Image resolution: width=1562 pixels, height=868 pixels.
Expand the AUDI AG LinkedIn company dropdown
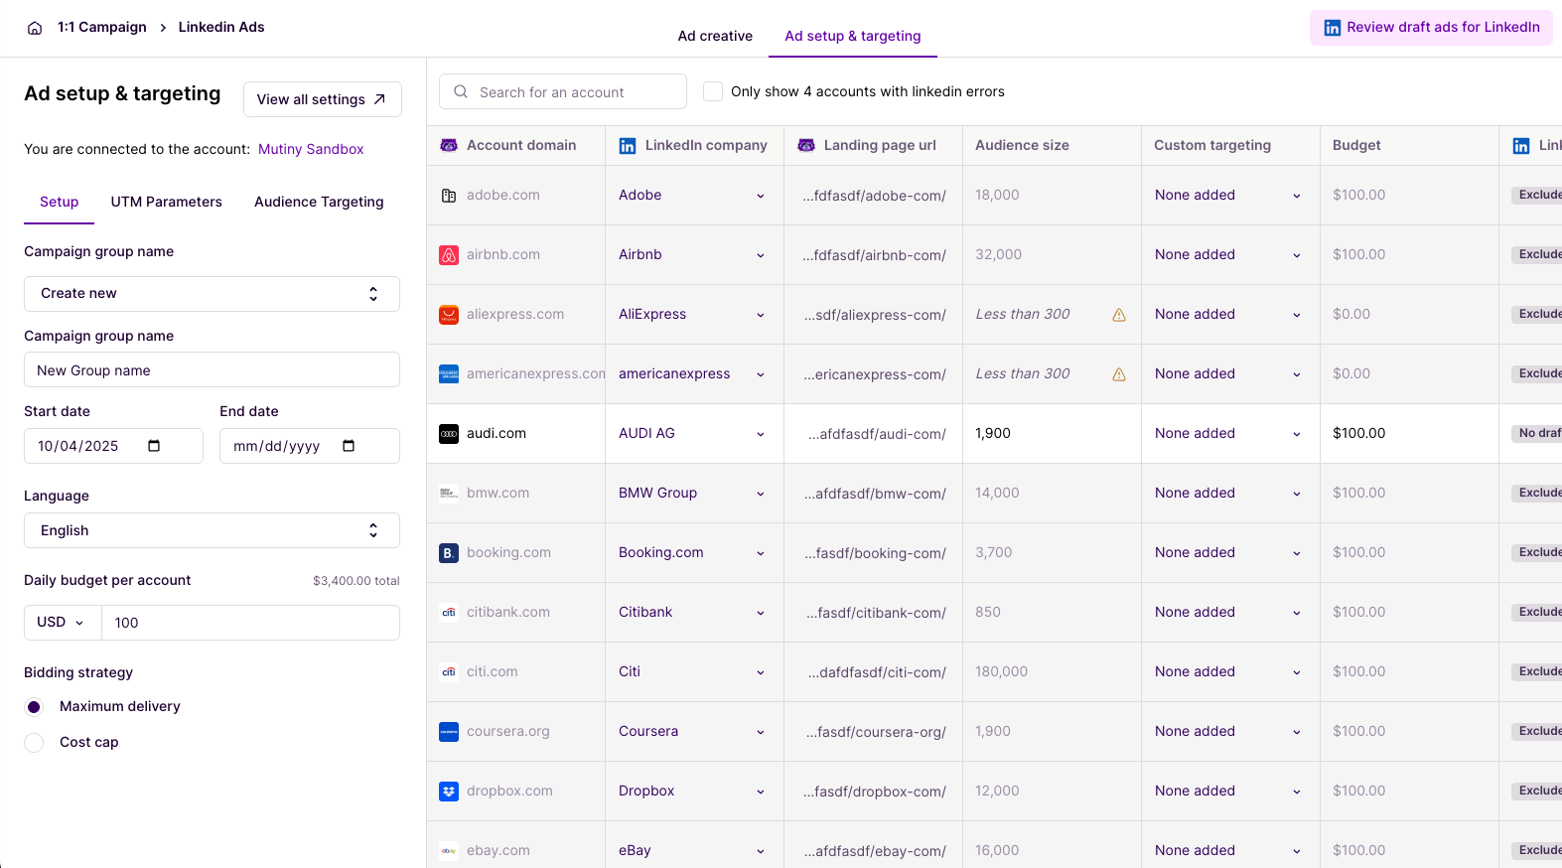click(x=761, y=434)
